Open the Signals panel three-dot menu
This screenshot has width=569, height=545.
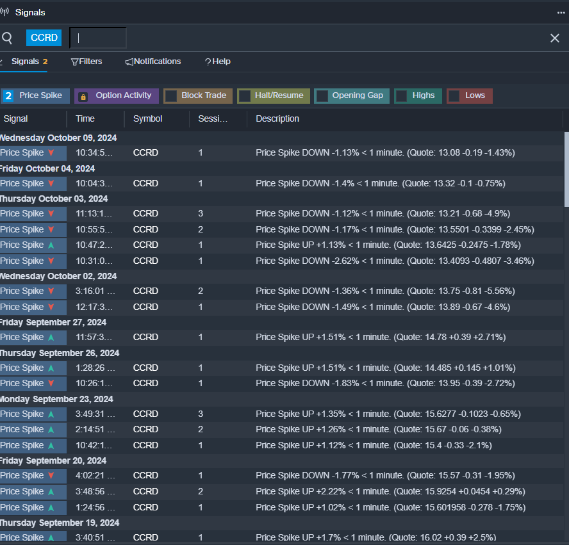click(561, 13)
